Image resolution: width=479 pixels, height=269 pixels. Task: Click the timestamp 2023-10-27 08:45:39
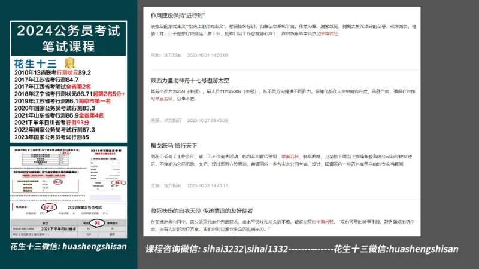coord(207,121)
